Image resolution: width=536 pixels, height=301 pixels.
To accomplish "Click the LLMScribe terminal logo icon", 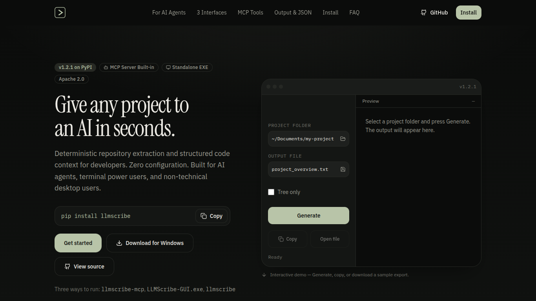I will (x=60, y=13).
